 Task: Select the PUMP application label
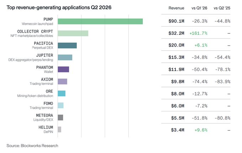(x=48, y=19)
